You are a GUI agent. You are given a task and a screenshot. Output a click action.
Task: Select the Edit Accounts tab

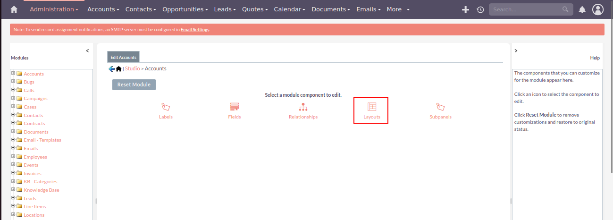click(x=123, y=57)
